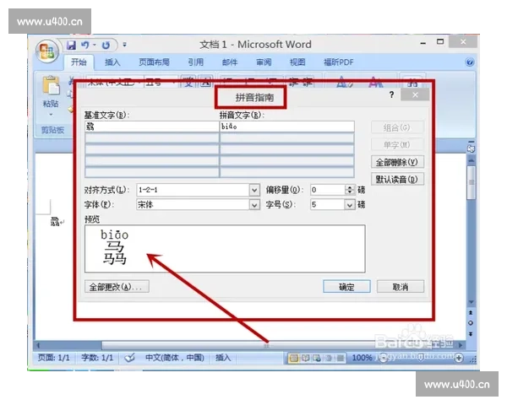The image size is (507, 405).
Task: Open the 字号 font size dropdown
Action: click(x=349, y=204)
